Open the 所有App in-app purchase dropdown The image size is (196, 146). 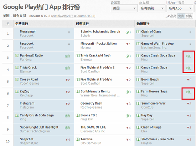pyautogui.click(x=180, y=9)
